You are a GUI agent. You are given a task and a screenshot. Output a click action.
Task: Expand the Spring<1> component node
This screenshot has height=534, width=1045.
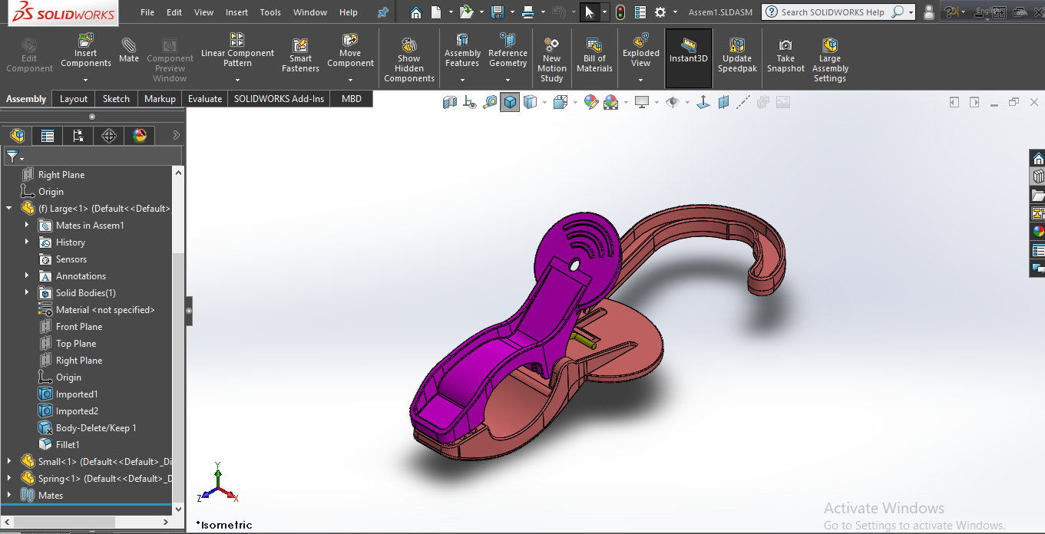pos(9,478)
